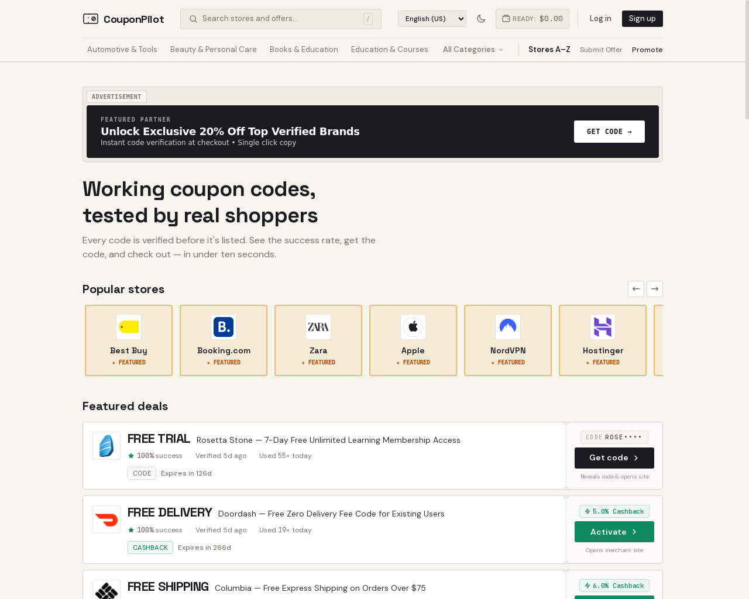Open the Stores A–Z tab
This screenshot has width=749, height=599.
point(549,50)
